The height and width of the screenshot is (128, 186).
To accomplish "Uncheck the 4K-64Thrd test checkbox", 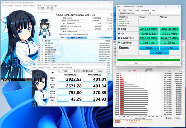I will pyautogui.click(x=119, y=38).
